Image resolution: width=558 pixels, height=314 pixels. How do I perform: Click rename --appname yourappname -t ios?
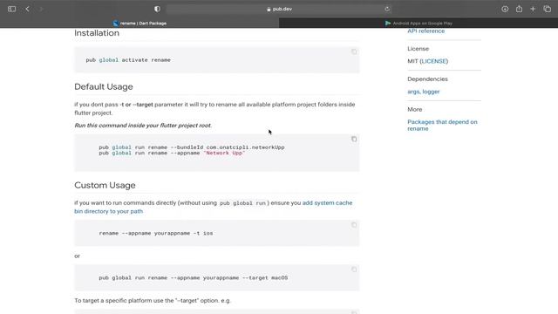coord(156,233)
